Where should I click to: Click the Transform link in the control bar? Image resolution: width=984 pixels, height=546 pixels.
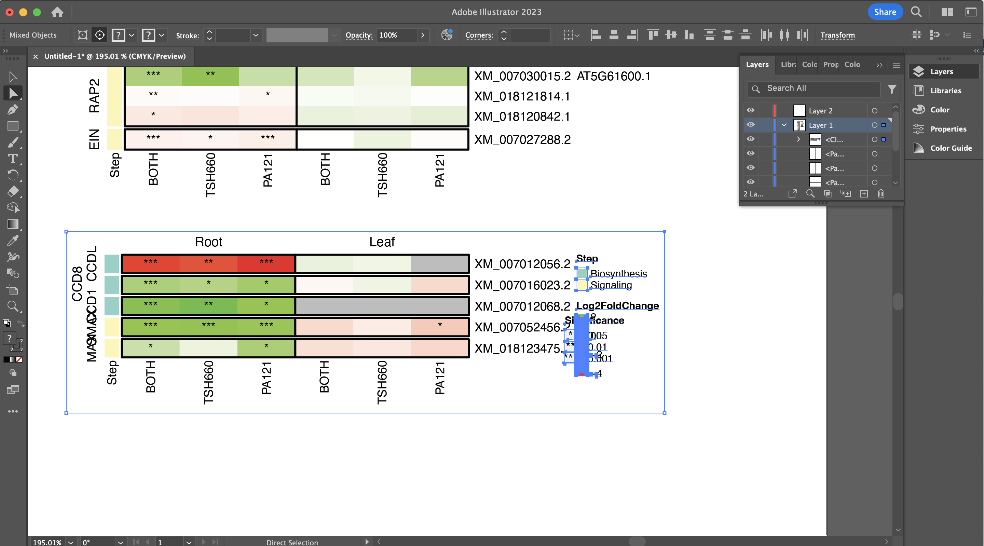(838, 35)
